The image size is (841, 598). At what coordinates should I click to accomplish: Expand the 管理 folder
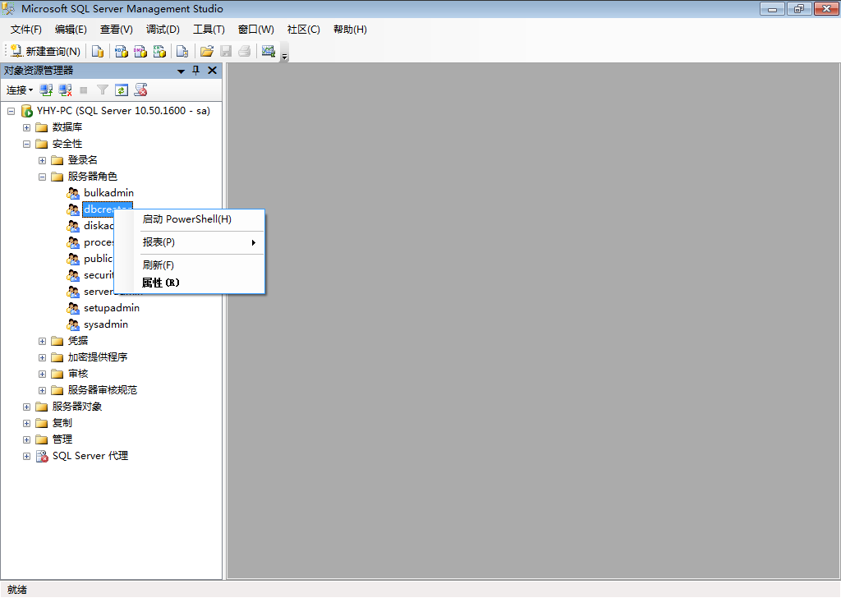(26, 439)
